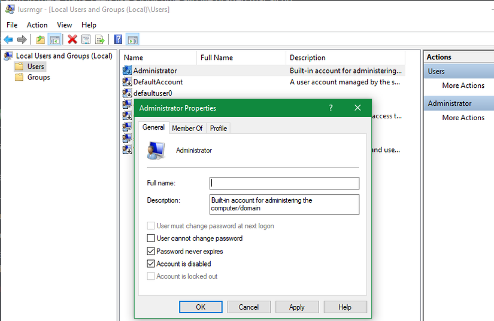The height and width of the screenshot is (321, 494).
Task: Enable User cannot change password checkbox
Action: coord(151,239)
